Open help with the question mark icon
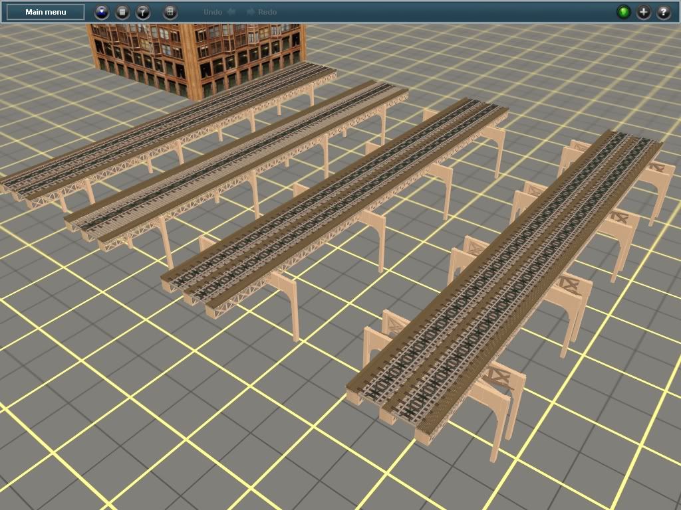This screenshot has width=681, height=510. 663,12
